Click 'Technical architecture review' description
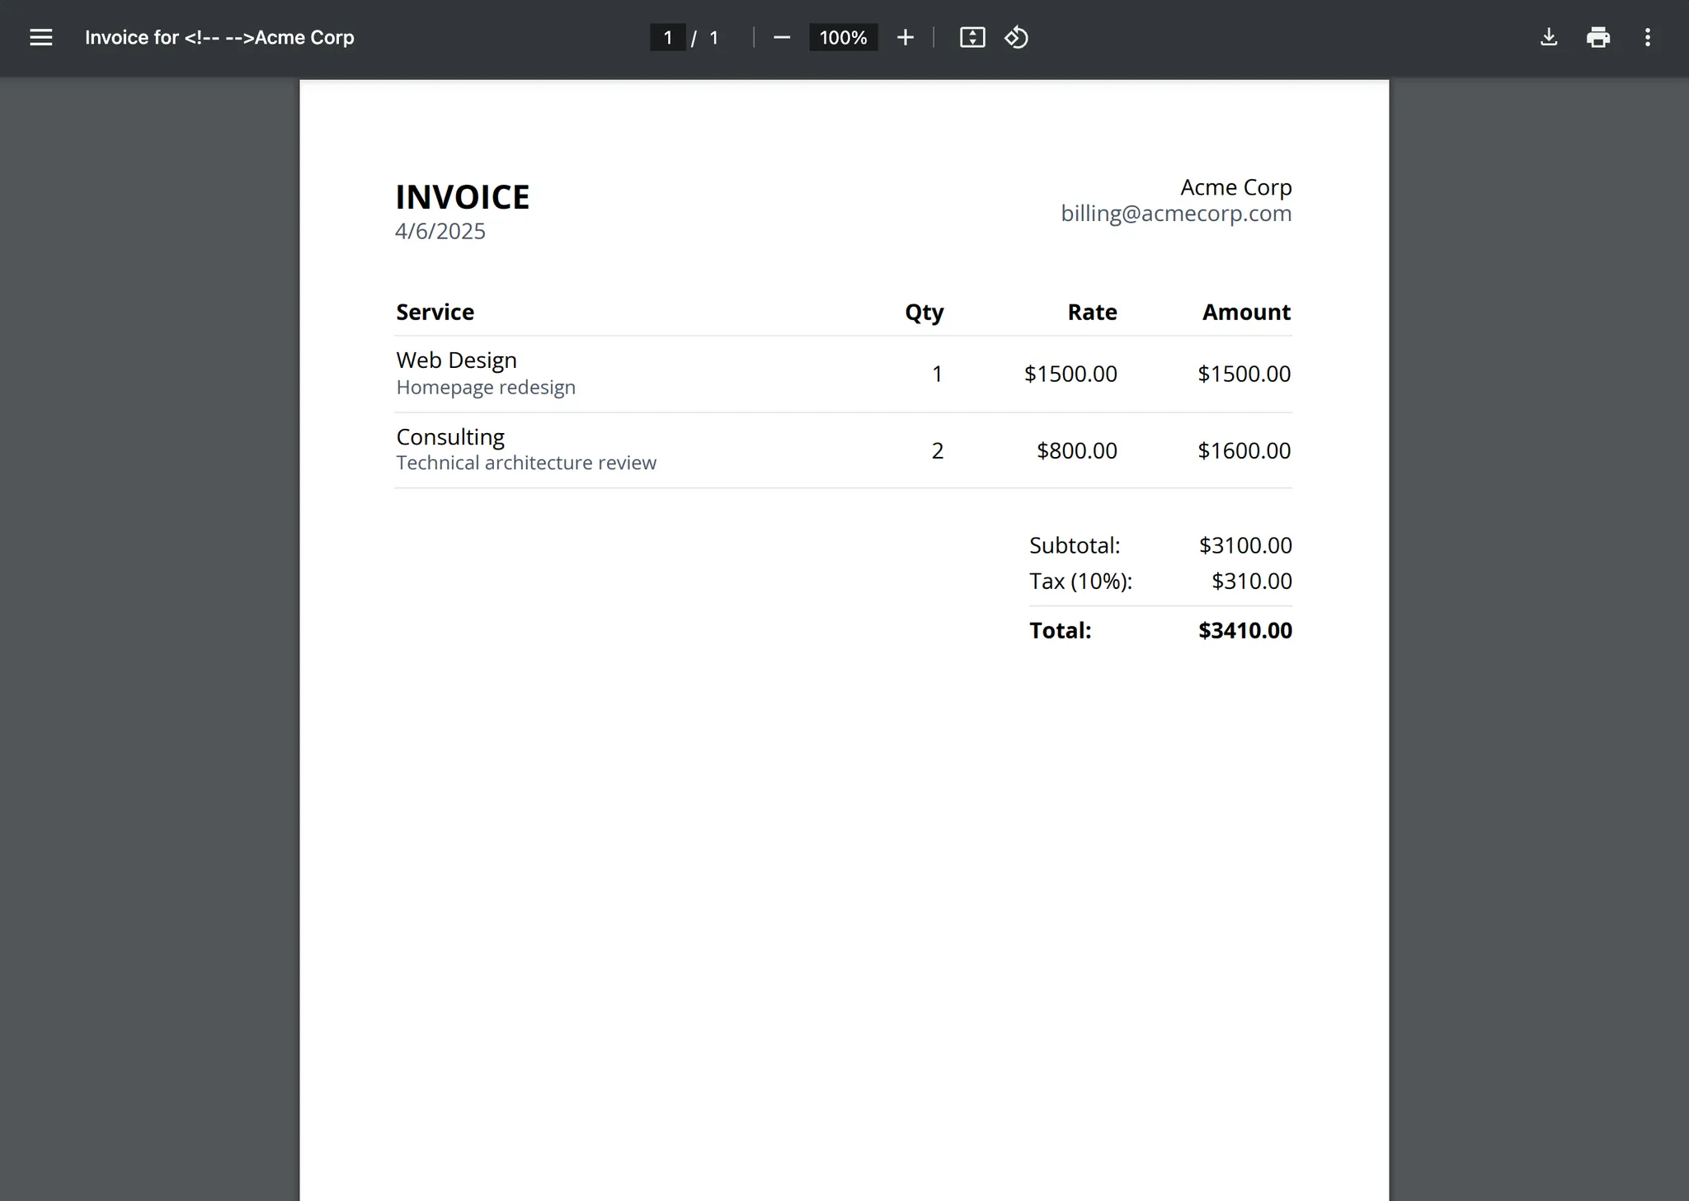 [x=526, y=463]
